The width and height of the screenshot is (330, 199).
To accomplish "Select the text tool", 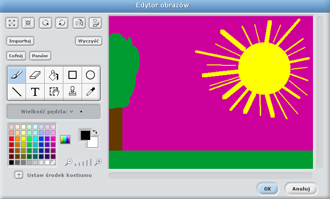I will (x=35, y=92).
